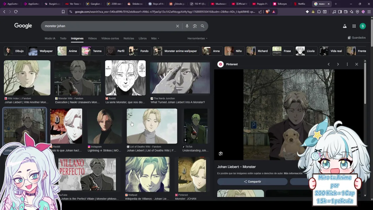Switch to Videos cortos tab
Image resolution: width=373 pixels, height=210 pixels.
tap(110, 38)
